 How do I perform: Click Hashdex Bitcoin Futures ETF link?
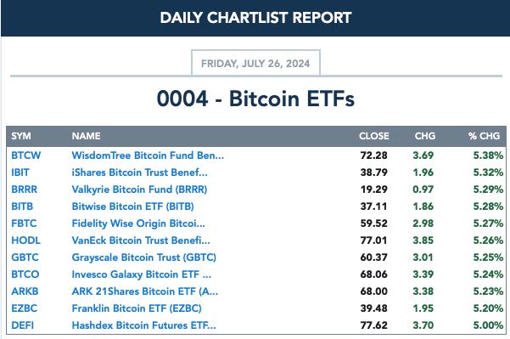point(143,325)
